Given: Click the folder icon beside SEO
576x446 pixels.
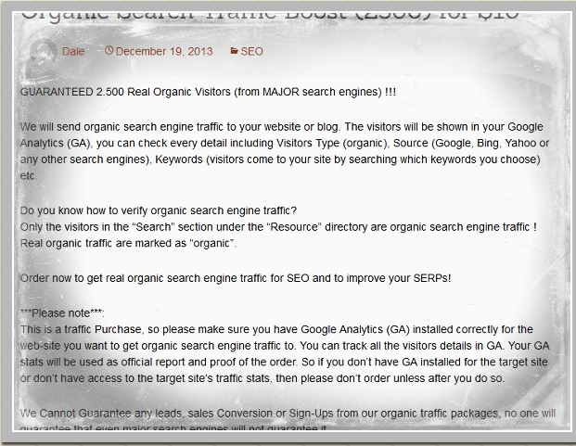Looking at the screenshot, I should 234,51.
